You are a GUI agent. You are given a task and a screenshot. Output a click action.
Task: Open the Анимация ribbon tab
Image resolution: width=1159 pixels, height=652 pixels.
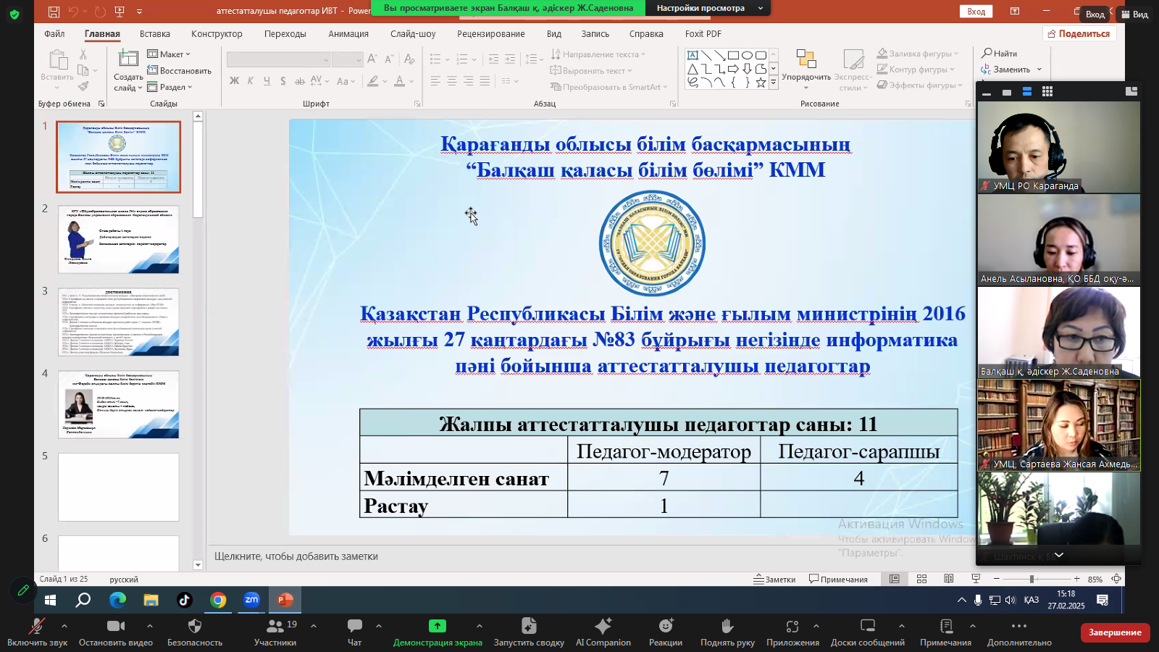click(348, 34)
